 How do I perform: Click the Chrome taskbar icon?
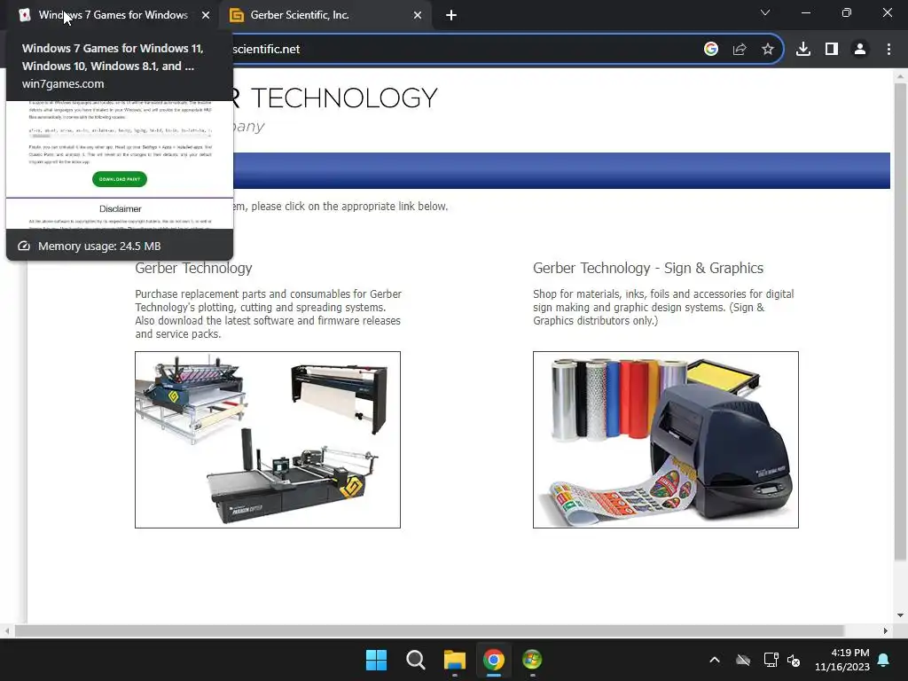tap(494, 660)
